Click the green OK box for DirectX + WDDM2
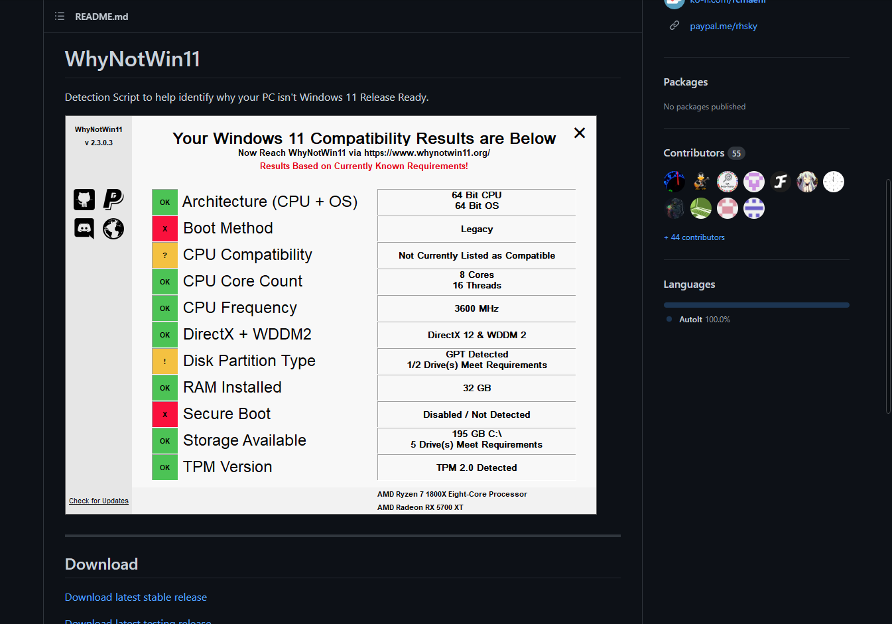892x624 pixels. [x=165, y=335]
